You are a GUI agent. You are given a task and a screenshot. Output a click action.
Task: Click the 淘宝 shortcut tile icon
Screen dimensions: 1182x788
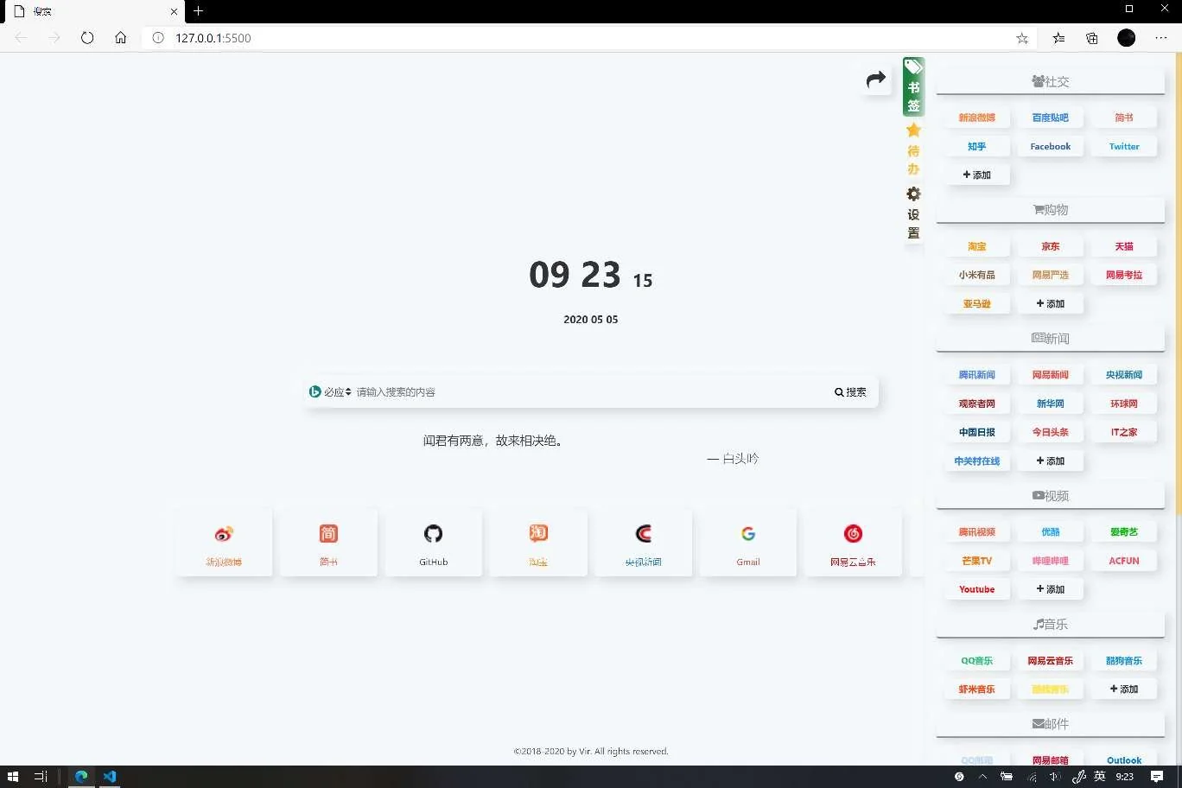(x=538, y=533)
